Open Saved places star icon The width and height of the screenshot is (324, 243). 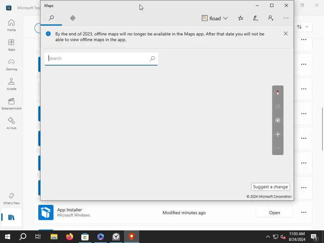240,18
